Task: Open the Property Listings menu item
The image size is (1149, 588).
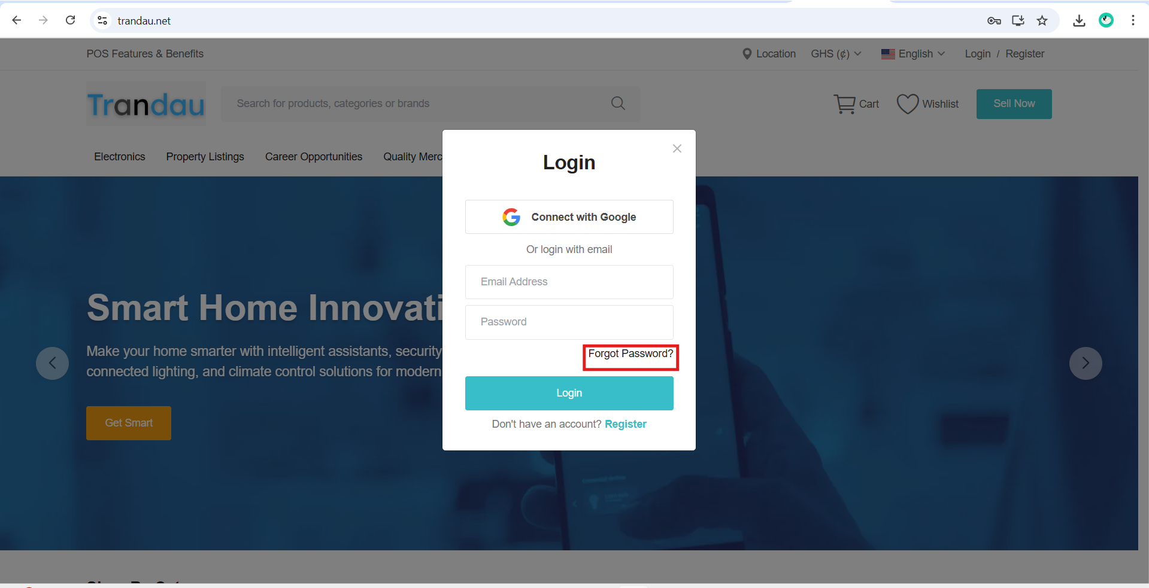Action: 205,157
